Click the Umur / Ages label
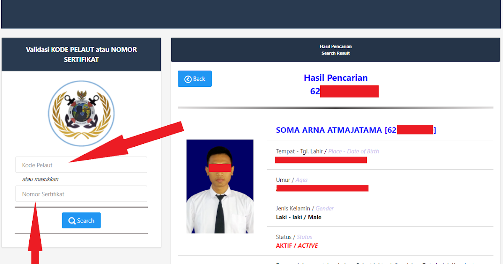 [292, 180]
